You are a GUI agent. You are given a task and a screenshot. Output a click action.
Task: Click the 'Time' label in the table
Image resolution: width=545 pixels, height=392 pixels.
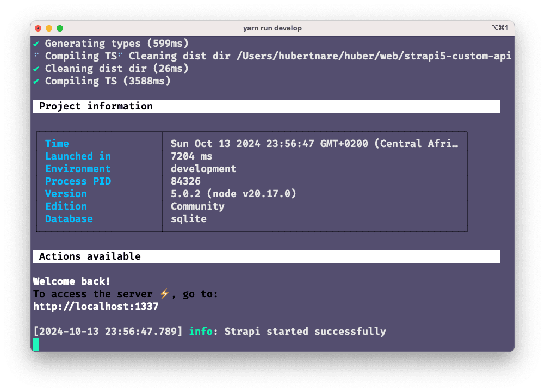click(x=57, y=144)
